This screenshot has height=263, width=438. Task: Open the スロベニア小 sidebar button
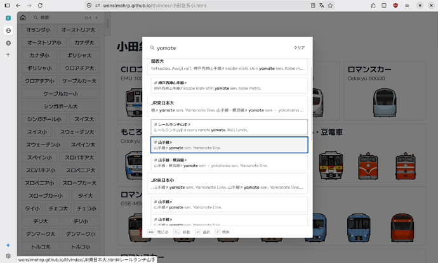click(39, 183)
